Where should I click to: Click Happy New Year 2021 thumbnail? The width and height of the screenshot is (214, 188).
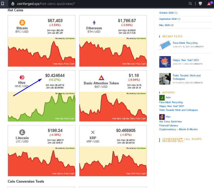[x=165, y=62]
